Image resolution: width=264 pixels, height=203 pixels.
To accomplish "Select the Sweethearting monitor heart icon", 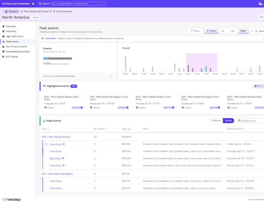I will (3, 51).
